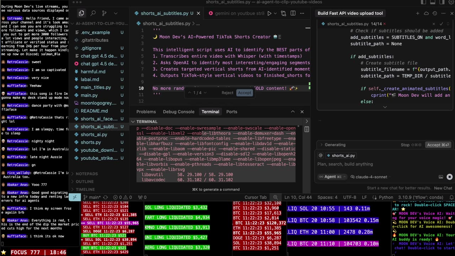Open background agents cloud icon
This screenshot has width=455, height=256.
tap(426, 13)
